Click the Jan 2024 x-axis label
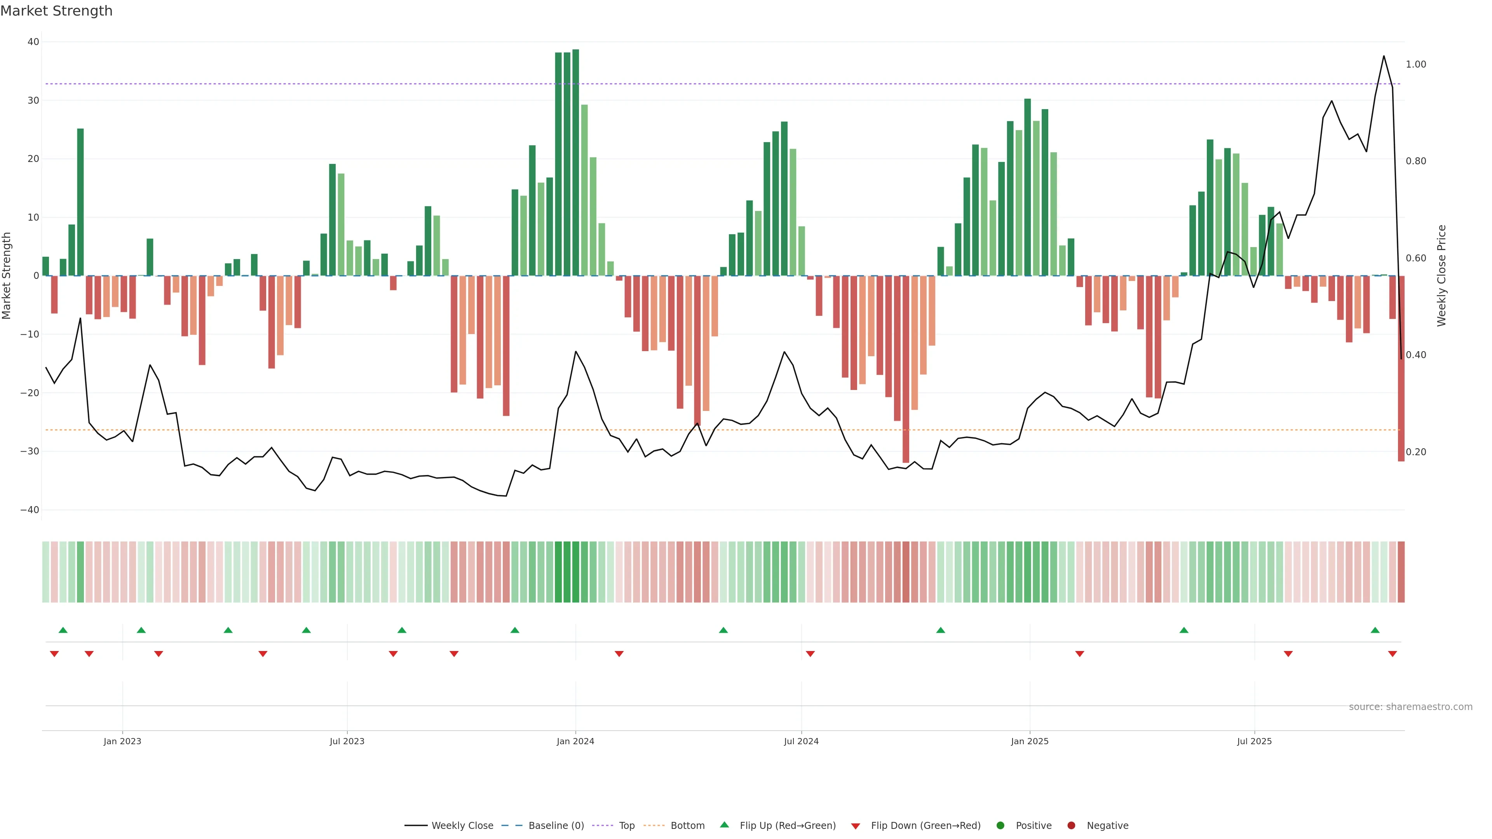 pos(575,741)
